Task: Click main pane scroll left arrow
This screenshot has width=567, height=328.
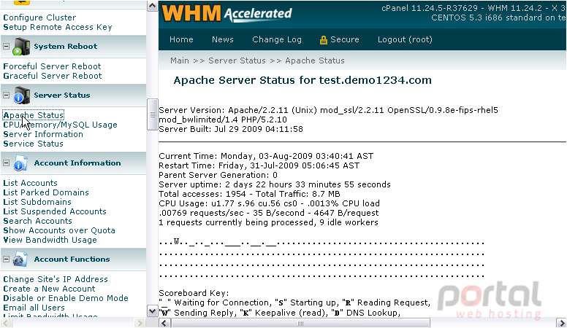Action: click(164, 323)
